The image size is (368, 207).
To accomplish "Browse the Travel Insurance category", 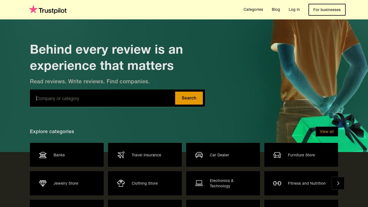I will click(145, 155).
